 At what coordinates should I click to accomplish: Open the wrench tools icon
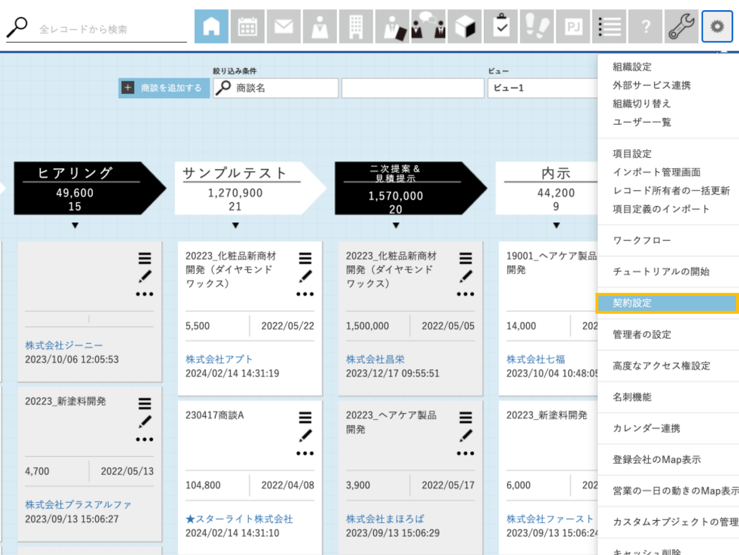click(681, 27)
